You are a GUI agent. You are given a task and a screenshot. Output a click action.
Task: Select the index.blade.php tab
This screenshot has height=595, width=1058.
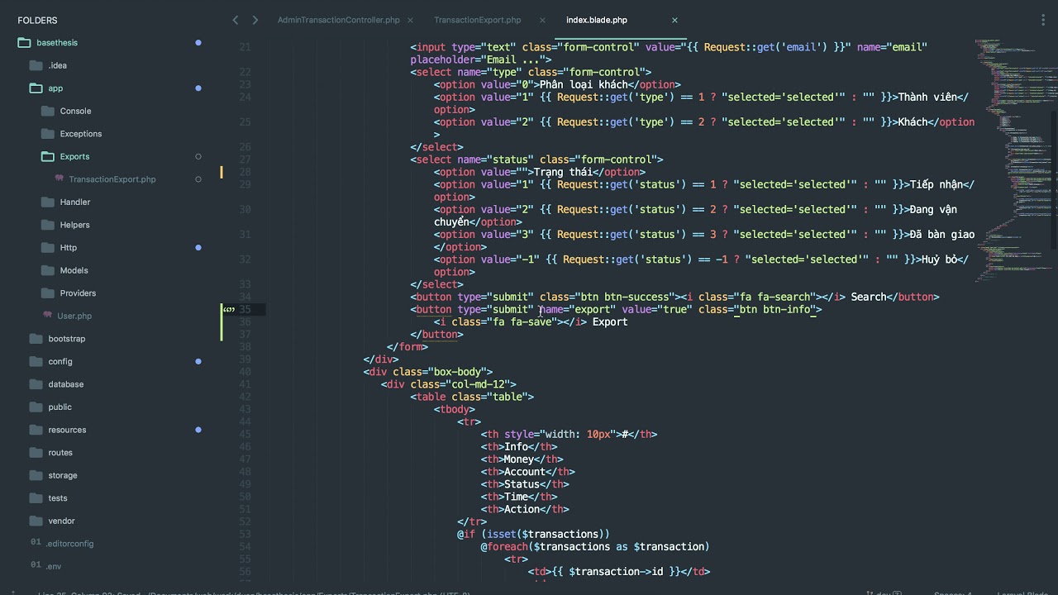[596, 20]
